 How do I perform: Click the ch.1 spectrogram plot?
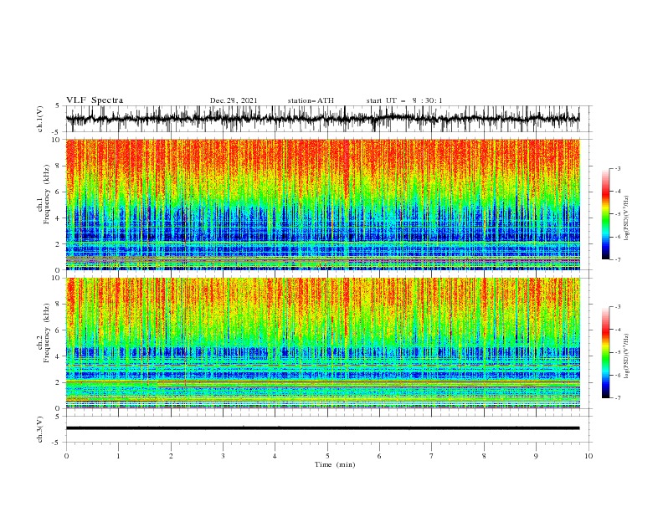(x=322, y=204)
